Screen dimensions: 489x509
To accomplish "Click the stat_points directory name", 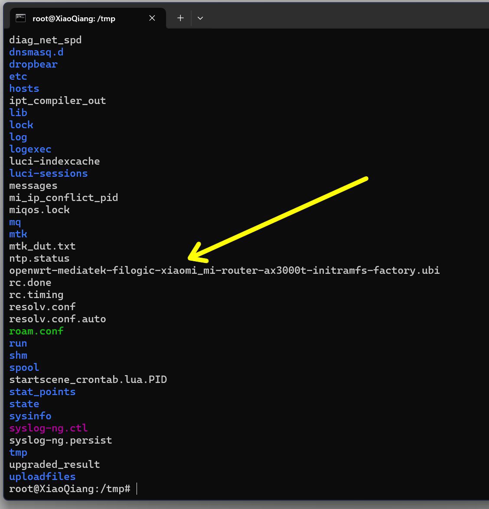I will point(42,392).
